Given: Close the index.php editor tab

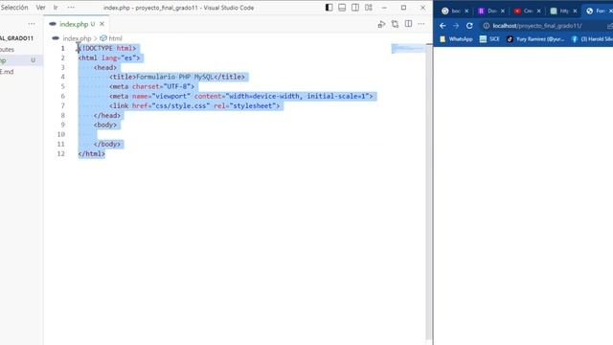Looking at the screenshot, I should 102,24.
